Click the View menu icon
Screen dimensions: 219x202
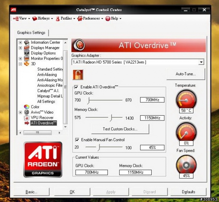[x=16, y=18]
